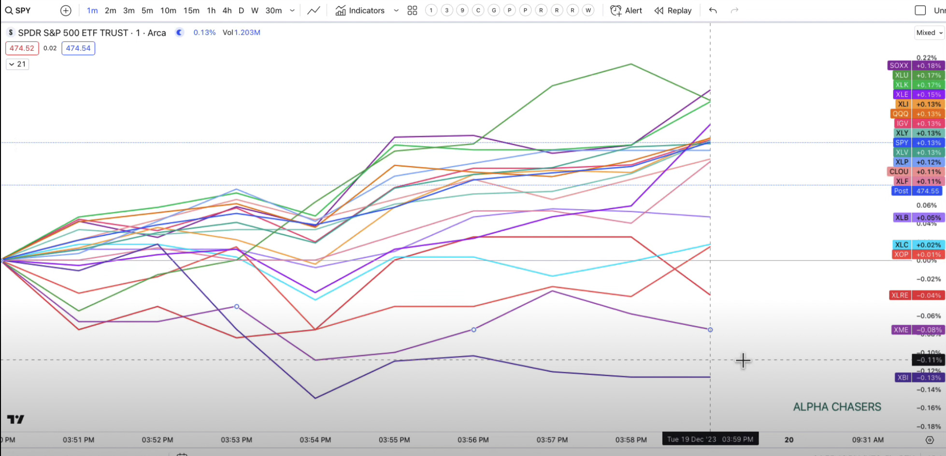Click the CLOU +0.11% scale label
This screenshot has width=946, height=456.
point(916,171)
